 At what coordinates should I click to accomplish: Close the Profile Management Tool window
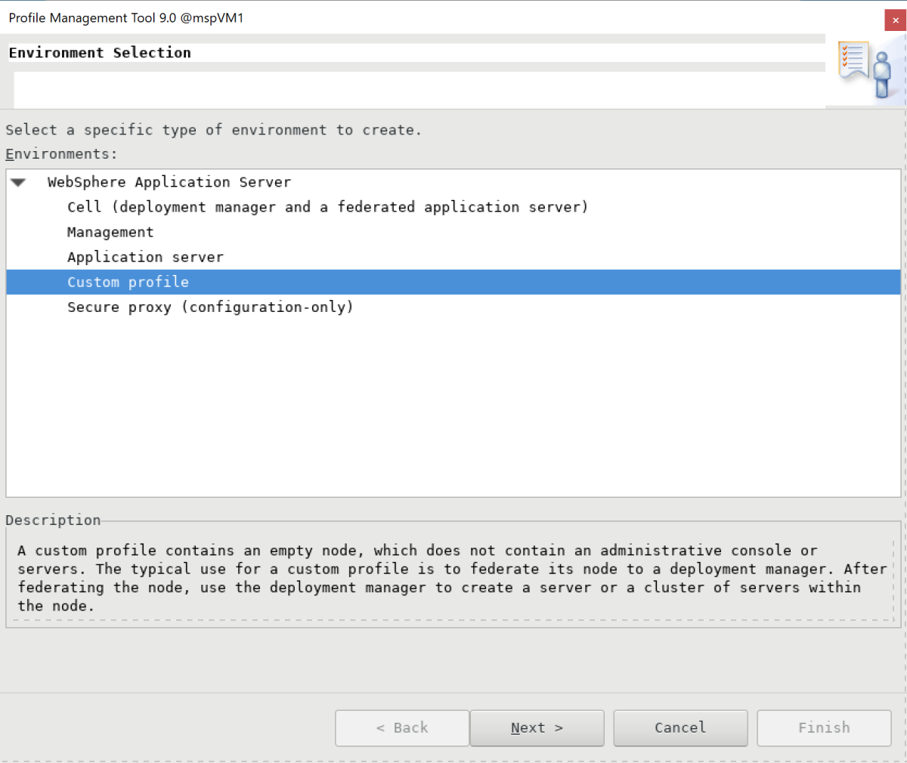[x=895, y=20]
